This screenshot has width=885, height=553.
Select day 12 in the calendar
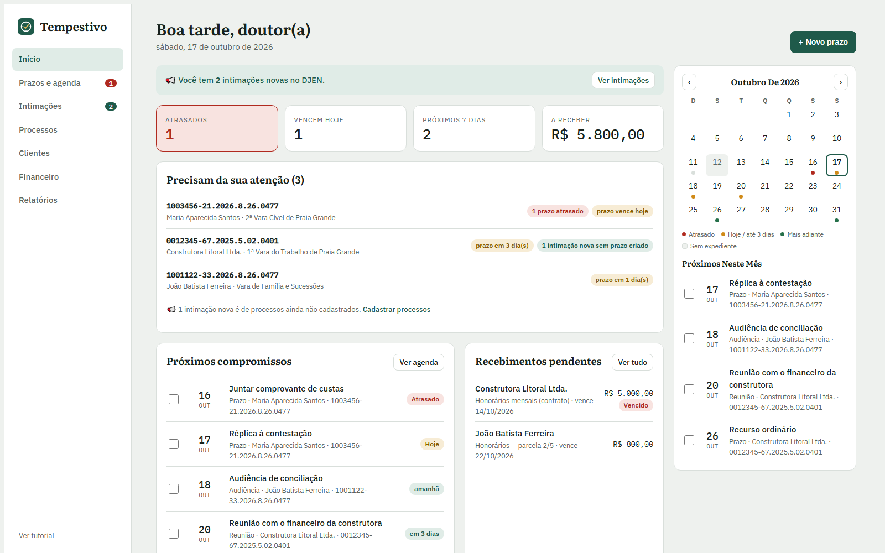(717, 165)
